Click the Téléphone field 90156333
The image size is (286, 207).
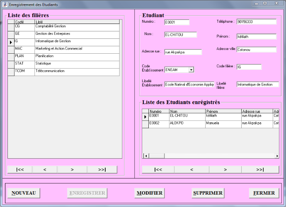tap(257, 21)
